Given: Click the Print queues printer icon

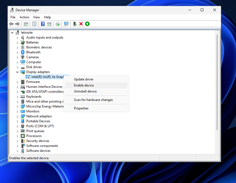Looking at the screenshot, I should point(22,131).
